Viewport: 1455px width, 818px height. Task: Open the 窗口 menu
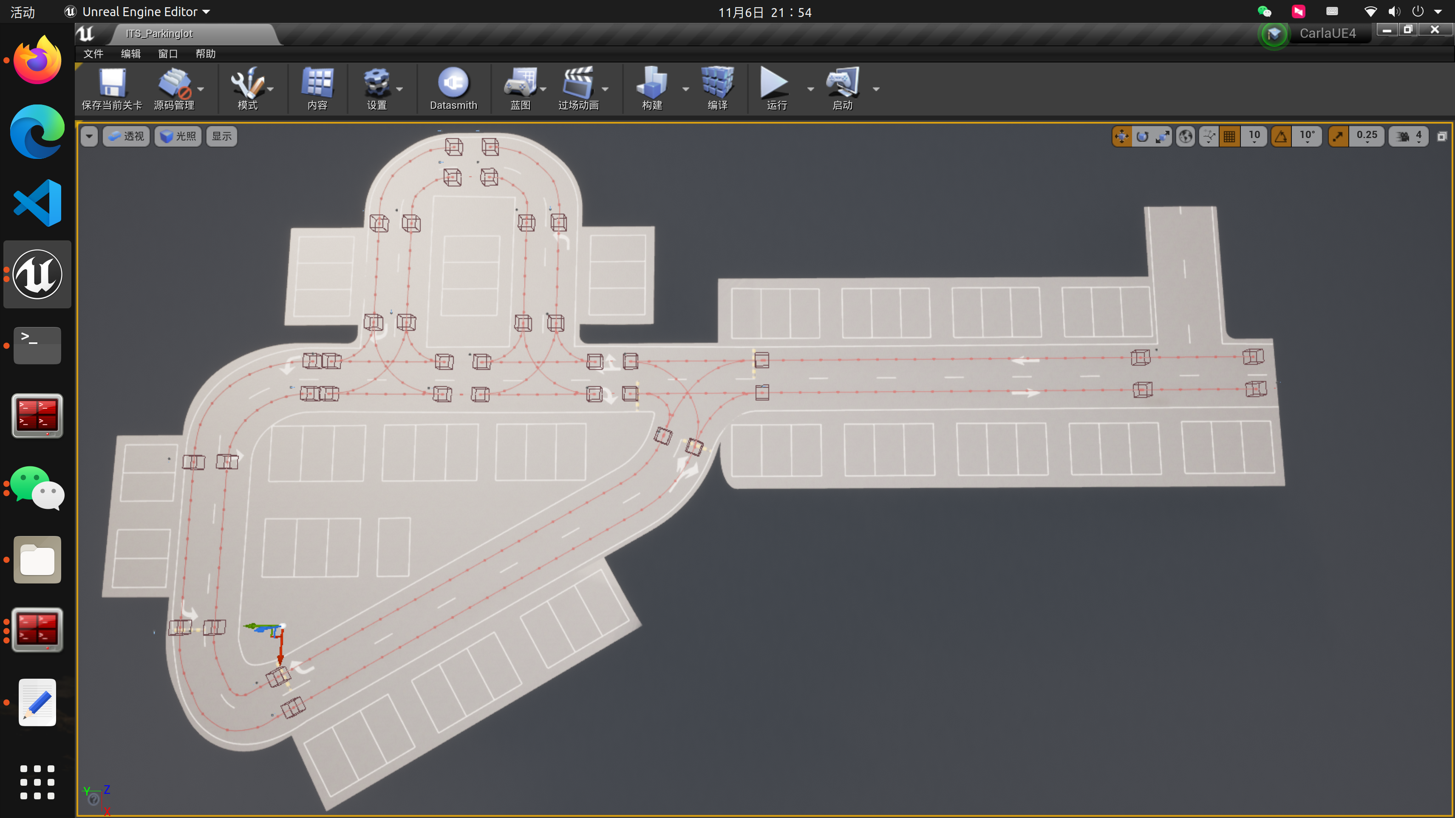168,54
